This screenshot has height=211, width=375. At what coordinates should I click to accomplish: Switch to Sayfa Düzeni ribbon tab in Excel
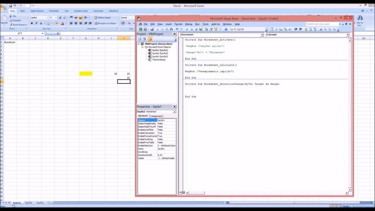click(x=37, y=11)
